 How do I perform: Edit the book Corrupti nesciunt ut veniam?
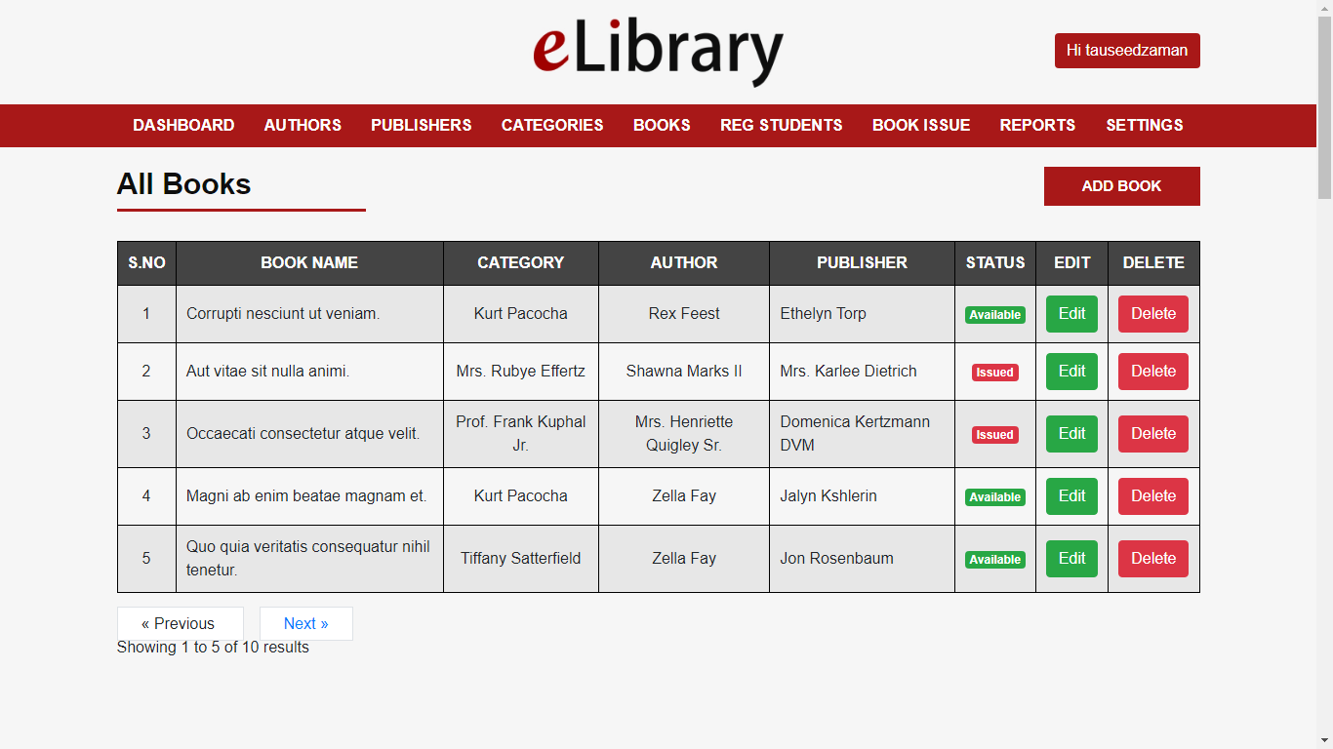point(1071,314)
